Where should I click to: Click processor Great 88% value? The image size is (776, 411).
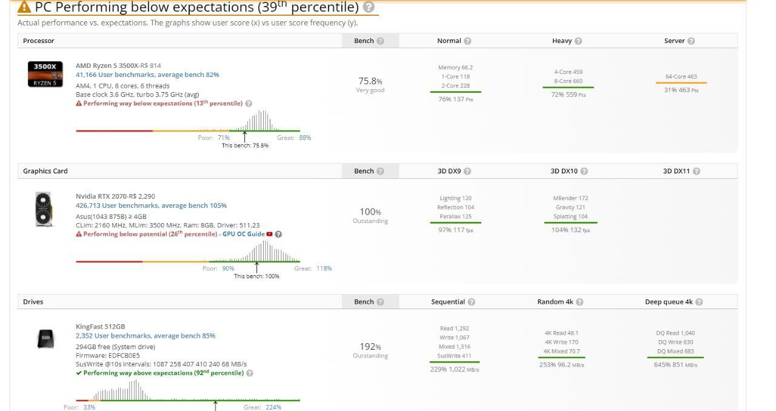coord(305,138)
